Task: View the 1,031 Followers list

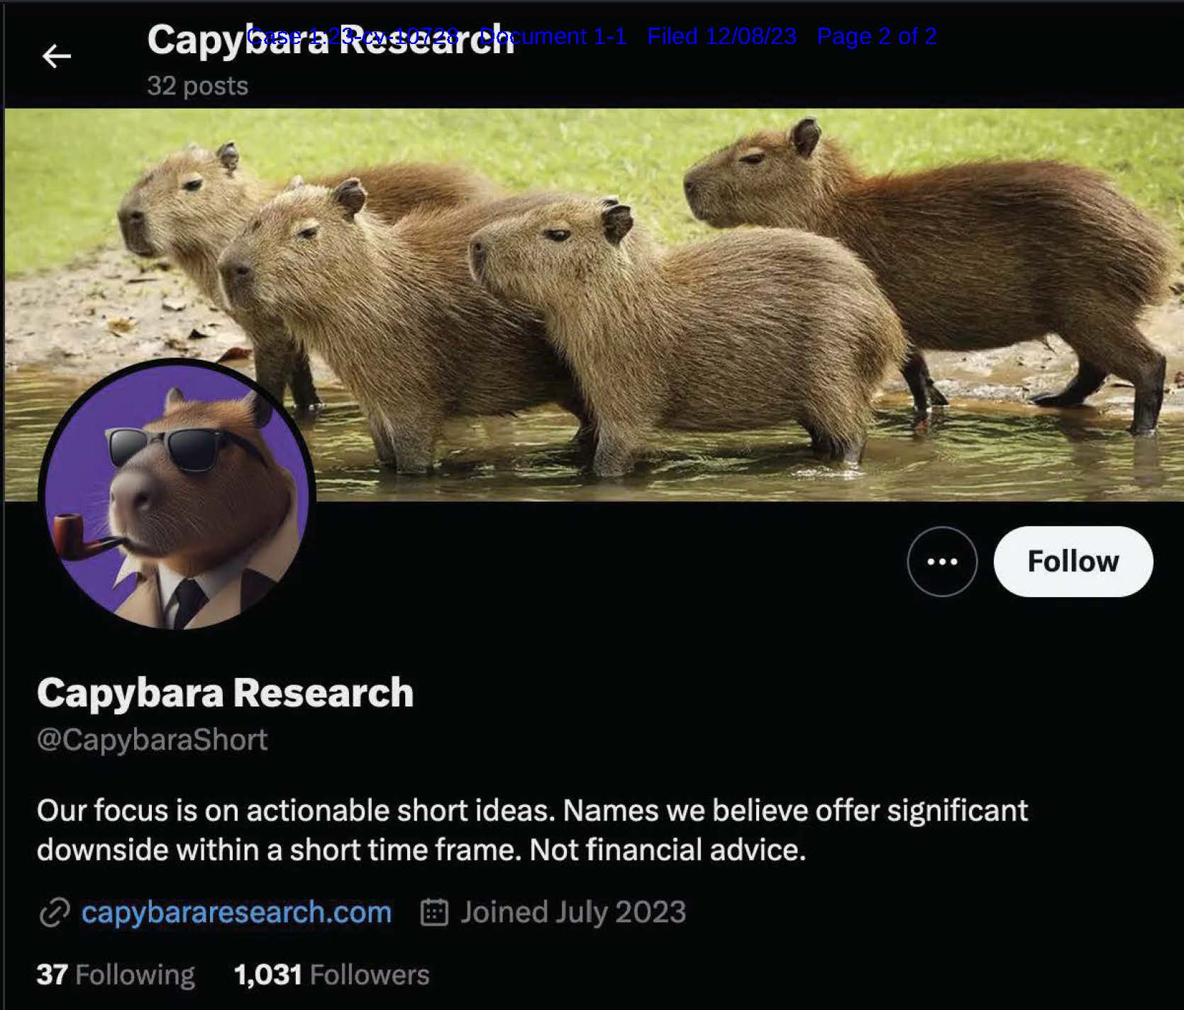Action: 332,975
